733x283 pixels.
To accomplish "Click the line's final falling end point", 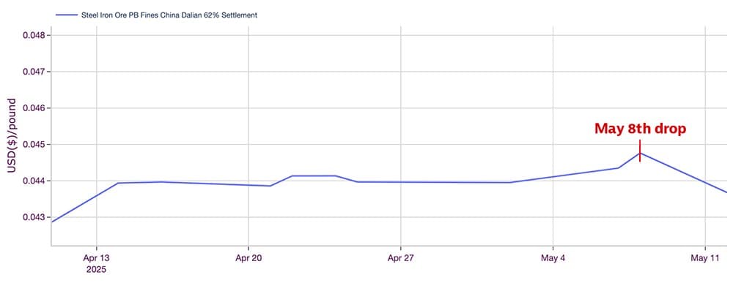I will tap(727, 192).
